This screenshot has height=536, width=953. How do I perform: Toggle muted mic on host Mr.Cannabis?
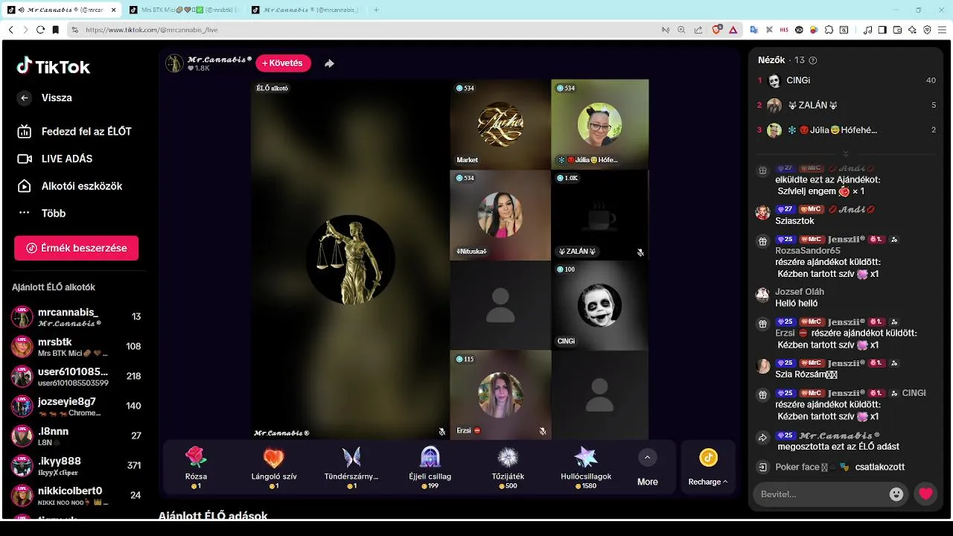442,432
